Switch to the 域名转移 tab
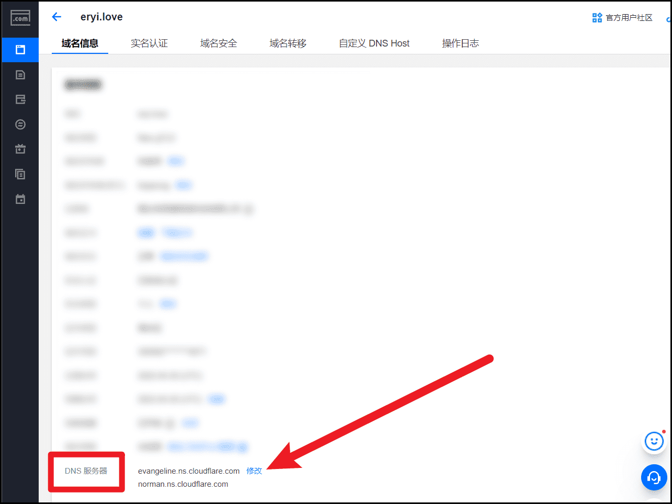 [288, 43]
